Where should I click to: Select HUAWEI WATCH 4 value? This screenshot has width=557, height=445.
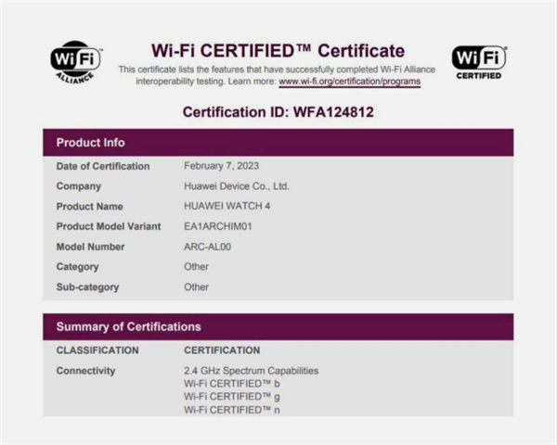click(x=227, y=206)
